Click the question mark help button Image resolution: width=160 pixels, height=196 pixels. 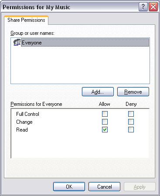tap(143, 7)
